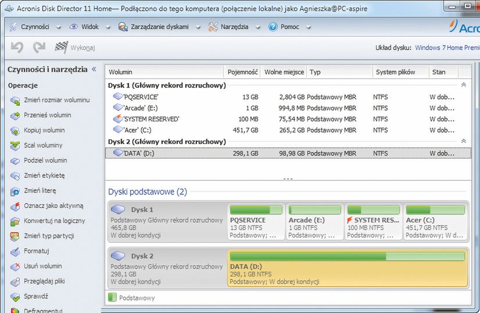Expand the Widok dropdown arrow
Viewport: 480px width, 313px height.
(108, 27)
